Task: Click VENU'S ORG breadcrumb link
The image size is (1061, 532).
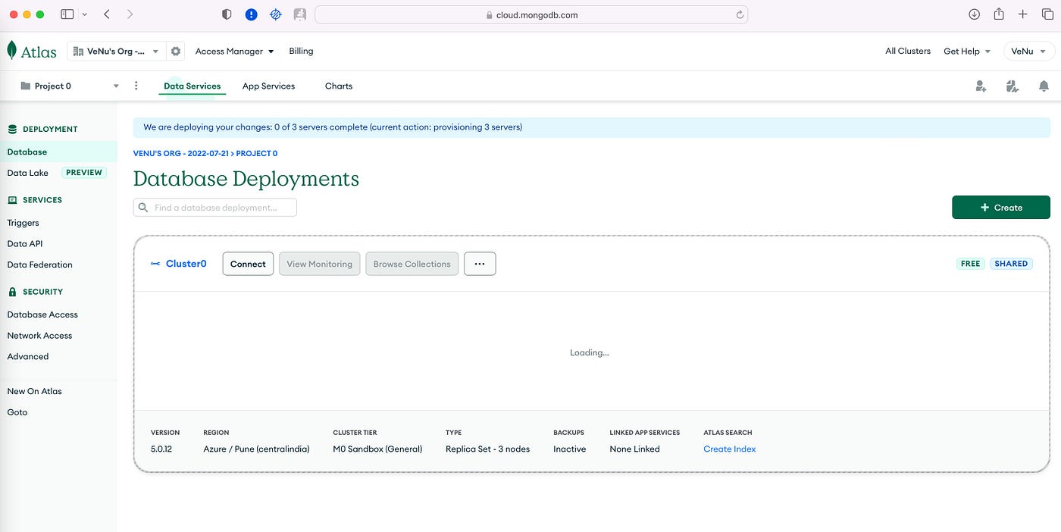Action: (x=180, y=154)
